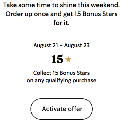Click the word 'purchase' in the offer description
This screenshot has width=132, height=126.
[x=85, y=81]
